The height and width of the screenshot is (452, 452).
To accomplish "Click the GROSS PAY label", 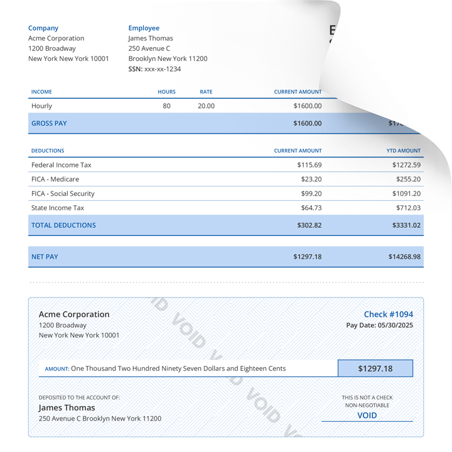I will point(49,123).
